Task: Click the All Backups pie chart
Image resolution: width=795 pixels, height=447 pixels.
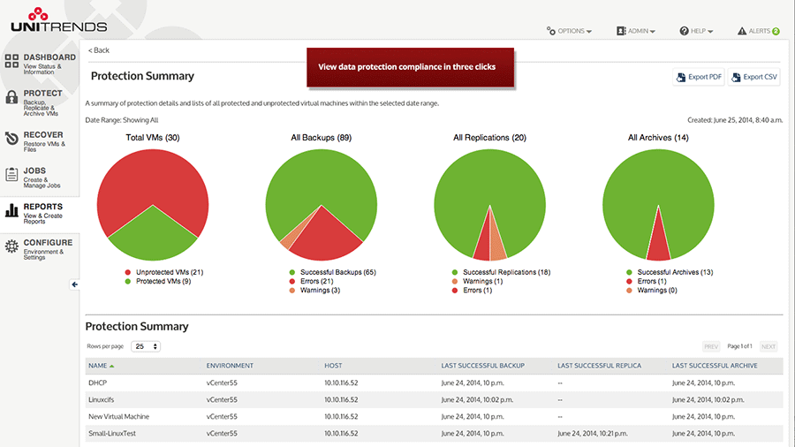Action: tap(322, 205)
